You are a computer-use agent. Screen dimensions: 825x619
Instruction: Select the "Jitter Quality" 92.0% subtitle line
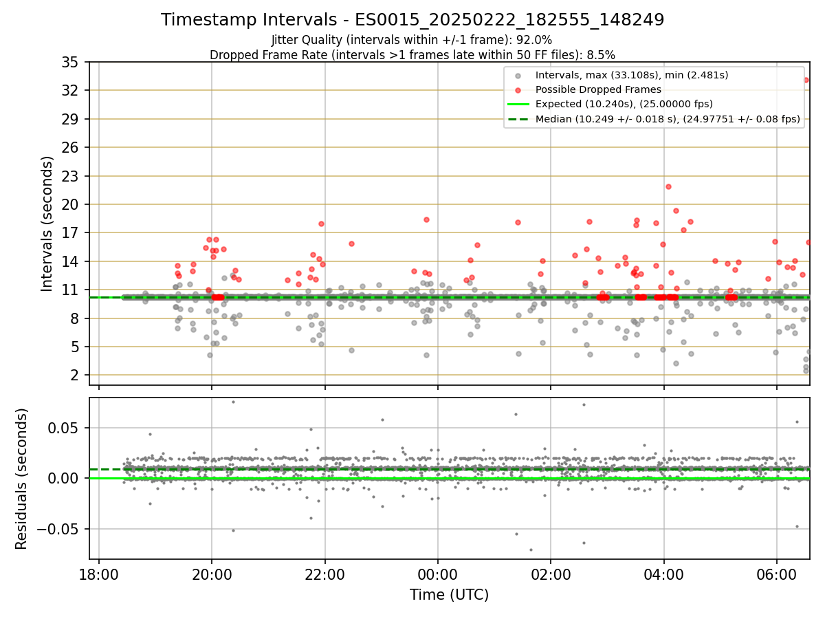coord(412,40)
